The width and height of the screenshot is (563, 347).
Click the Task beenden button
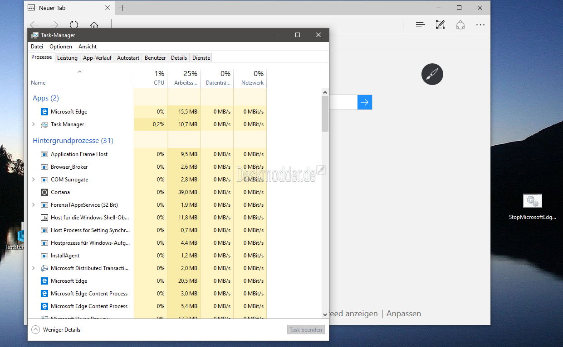306,330
